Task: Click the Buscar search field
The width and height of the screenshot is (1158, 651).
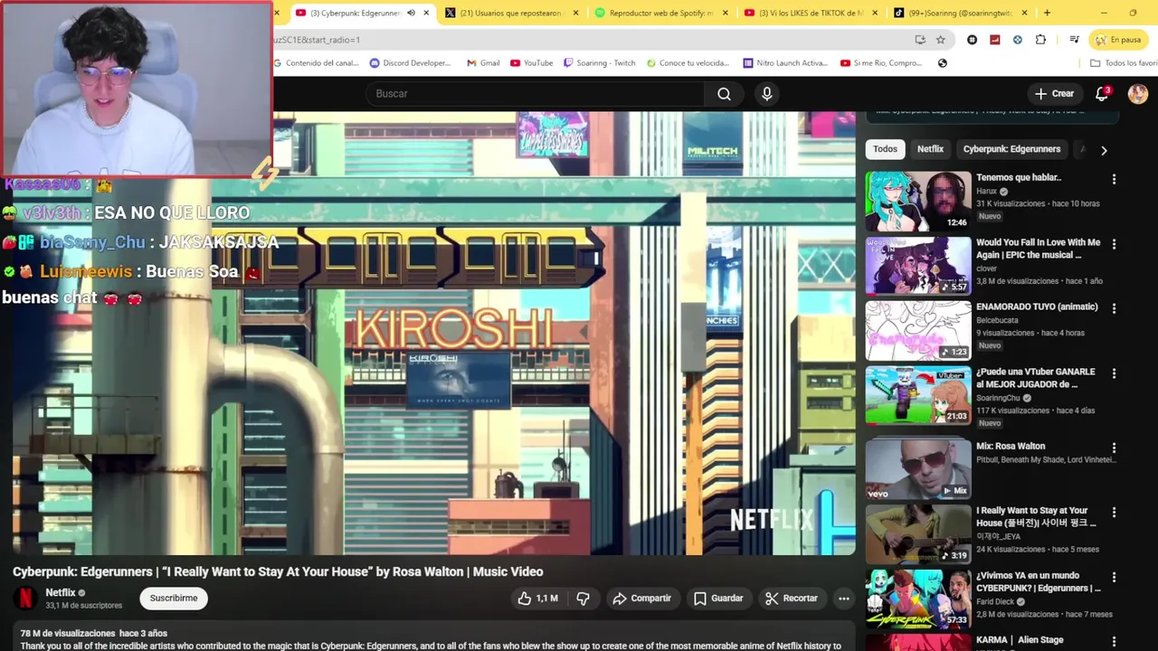Action: [x=534, y=94]
